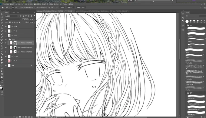Image resolution: width=206 pixels, height=118 pixels.
Task: Click the zoom in magnifier button
Action: pos(13,8)
